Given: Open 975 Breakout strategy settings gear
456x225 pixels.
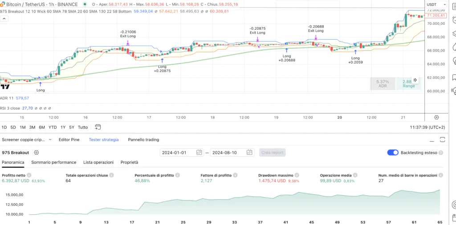Looking at the screenshot, I should (x=36, y=153).
